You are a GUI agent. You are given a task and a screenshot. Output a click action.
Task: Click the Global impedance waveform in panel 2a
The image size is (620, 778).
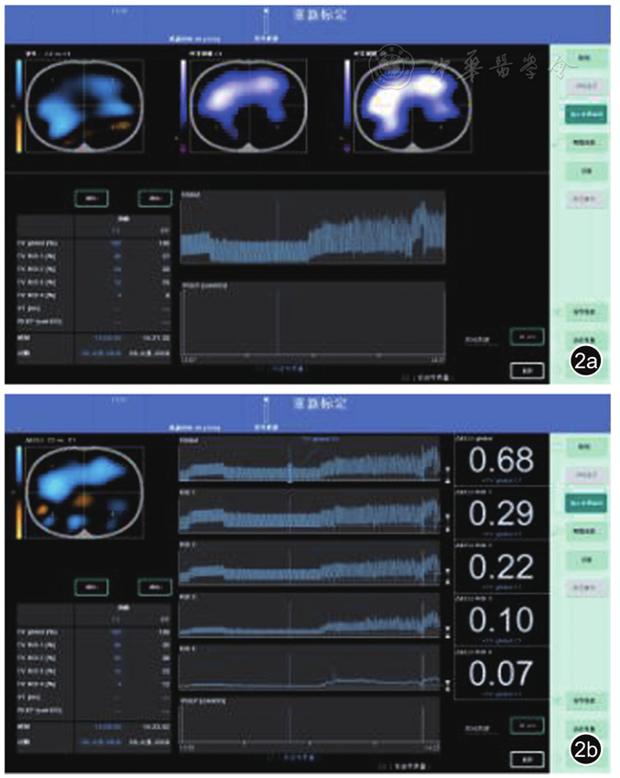312,229
